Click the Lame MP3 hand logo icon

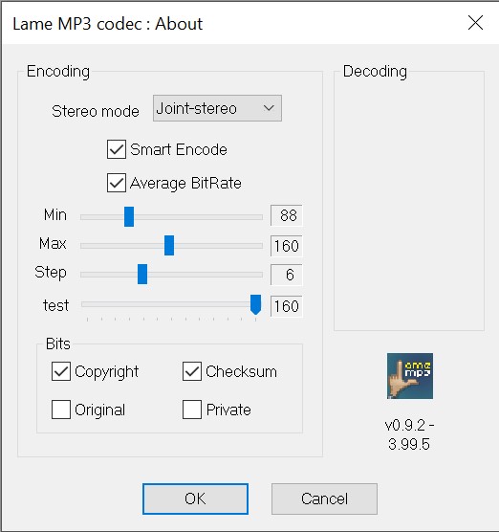point(410,376)
